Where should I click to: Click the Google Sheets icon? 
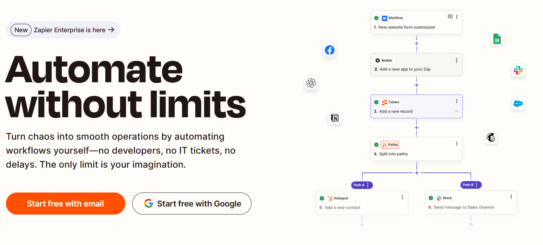point(497,39)
